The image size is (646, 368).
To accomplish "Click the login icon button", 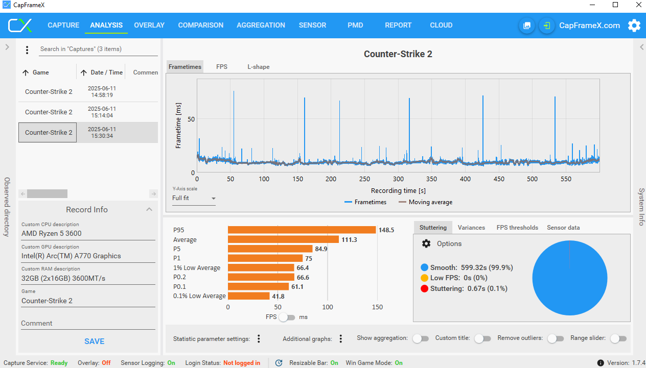I will [547, 26].
